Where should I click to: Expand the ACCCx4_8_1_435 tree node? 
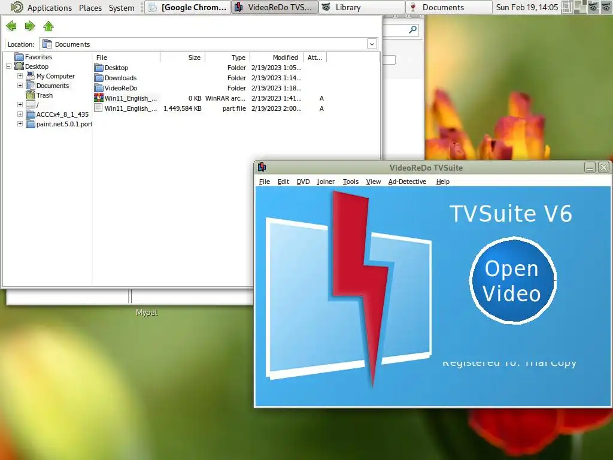(20, 114)
